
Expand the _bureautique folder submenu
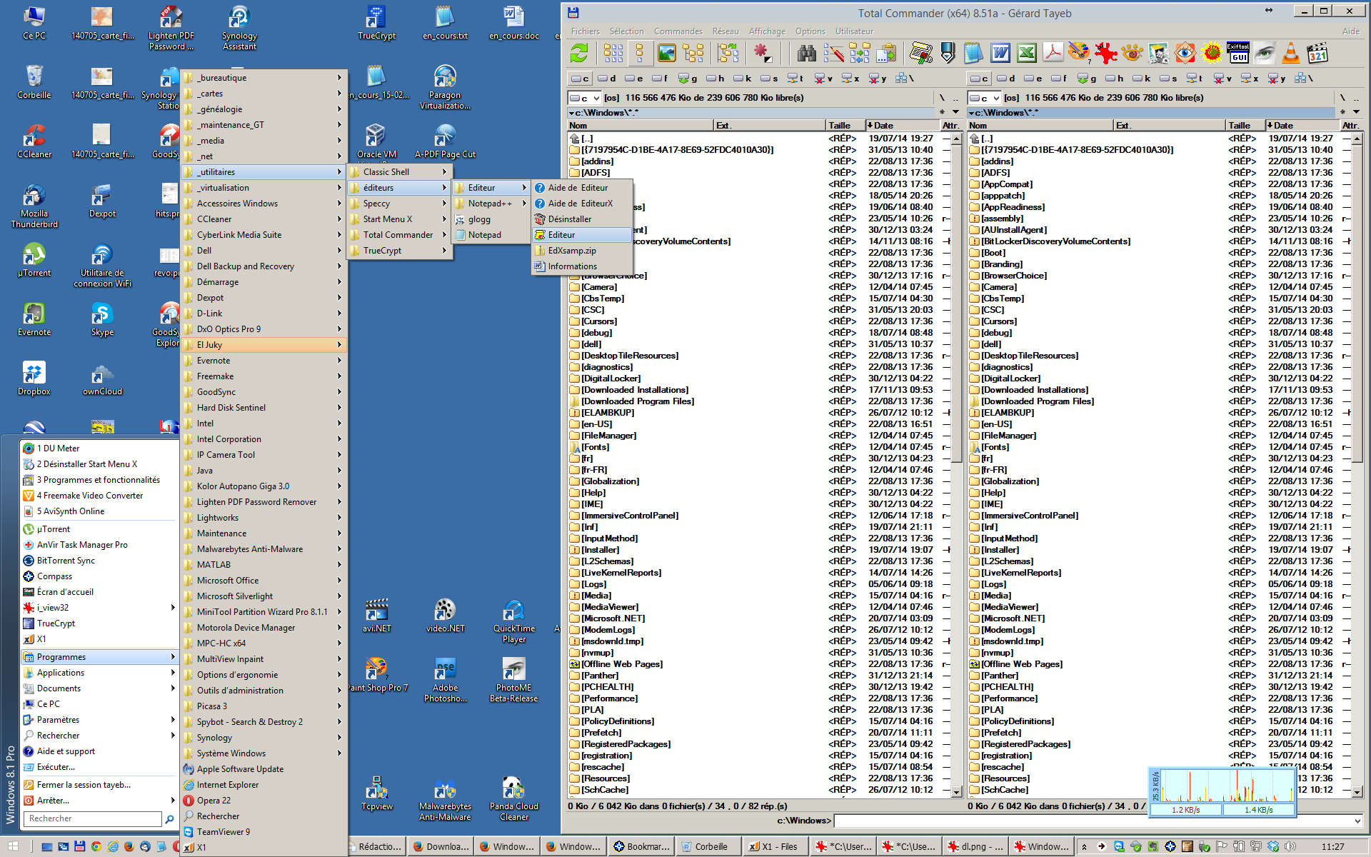point(263,78)
